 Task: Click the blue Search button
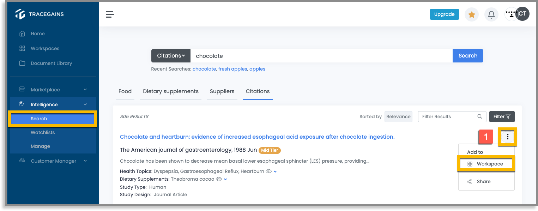pos(468,56)
